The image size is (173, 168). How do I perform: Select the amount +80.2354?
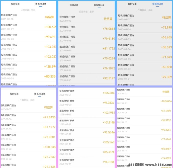[50, 76]
